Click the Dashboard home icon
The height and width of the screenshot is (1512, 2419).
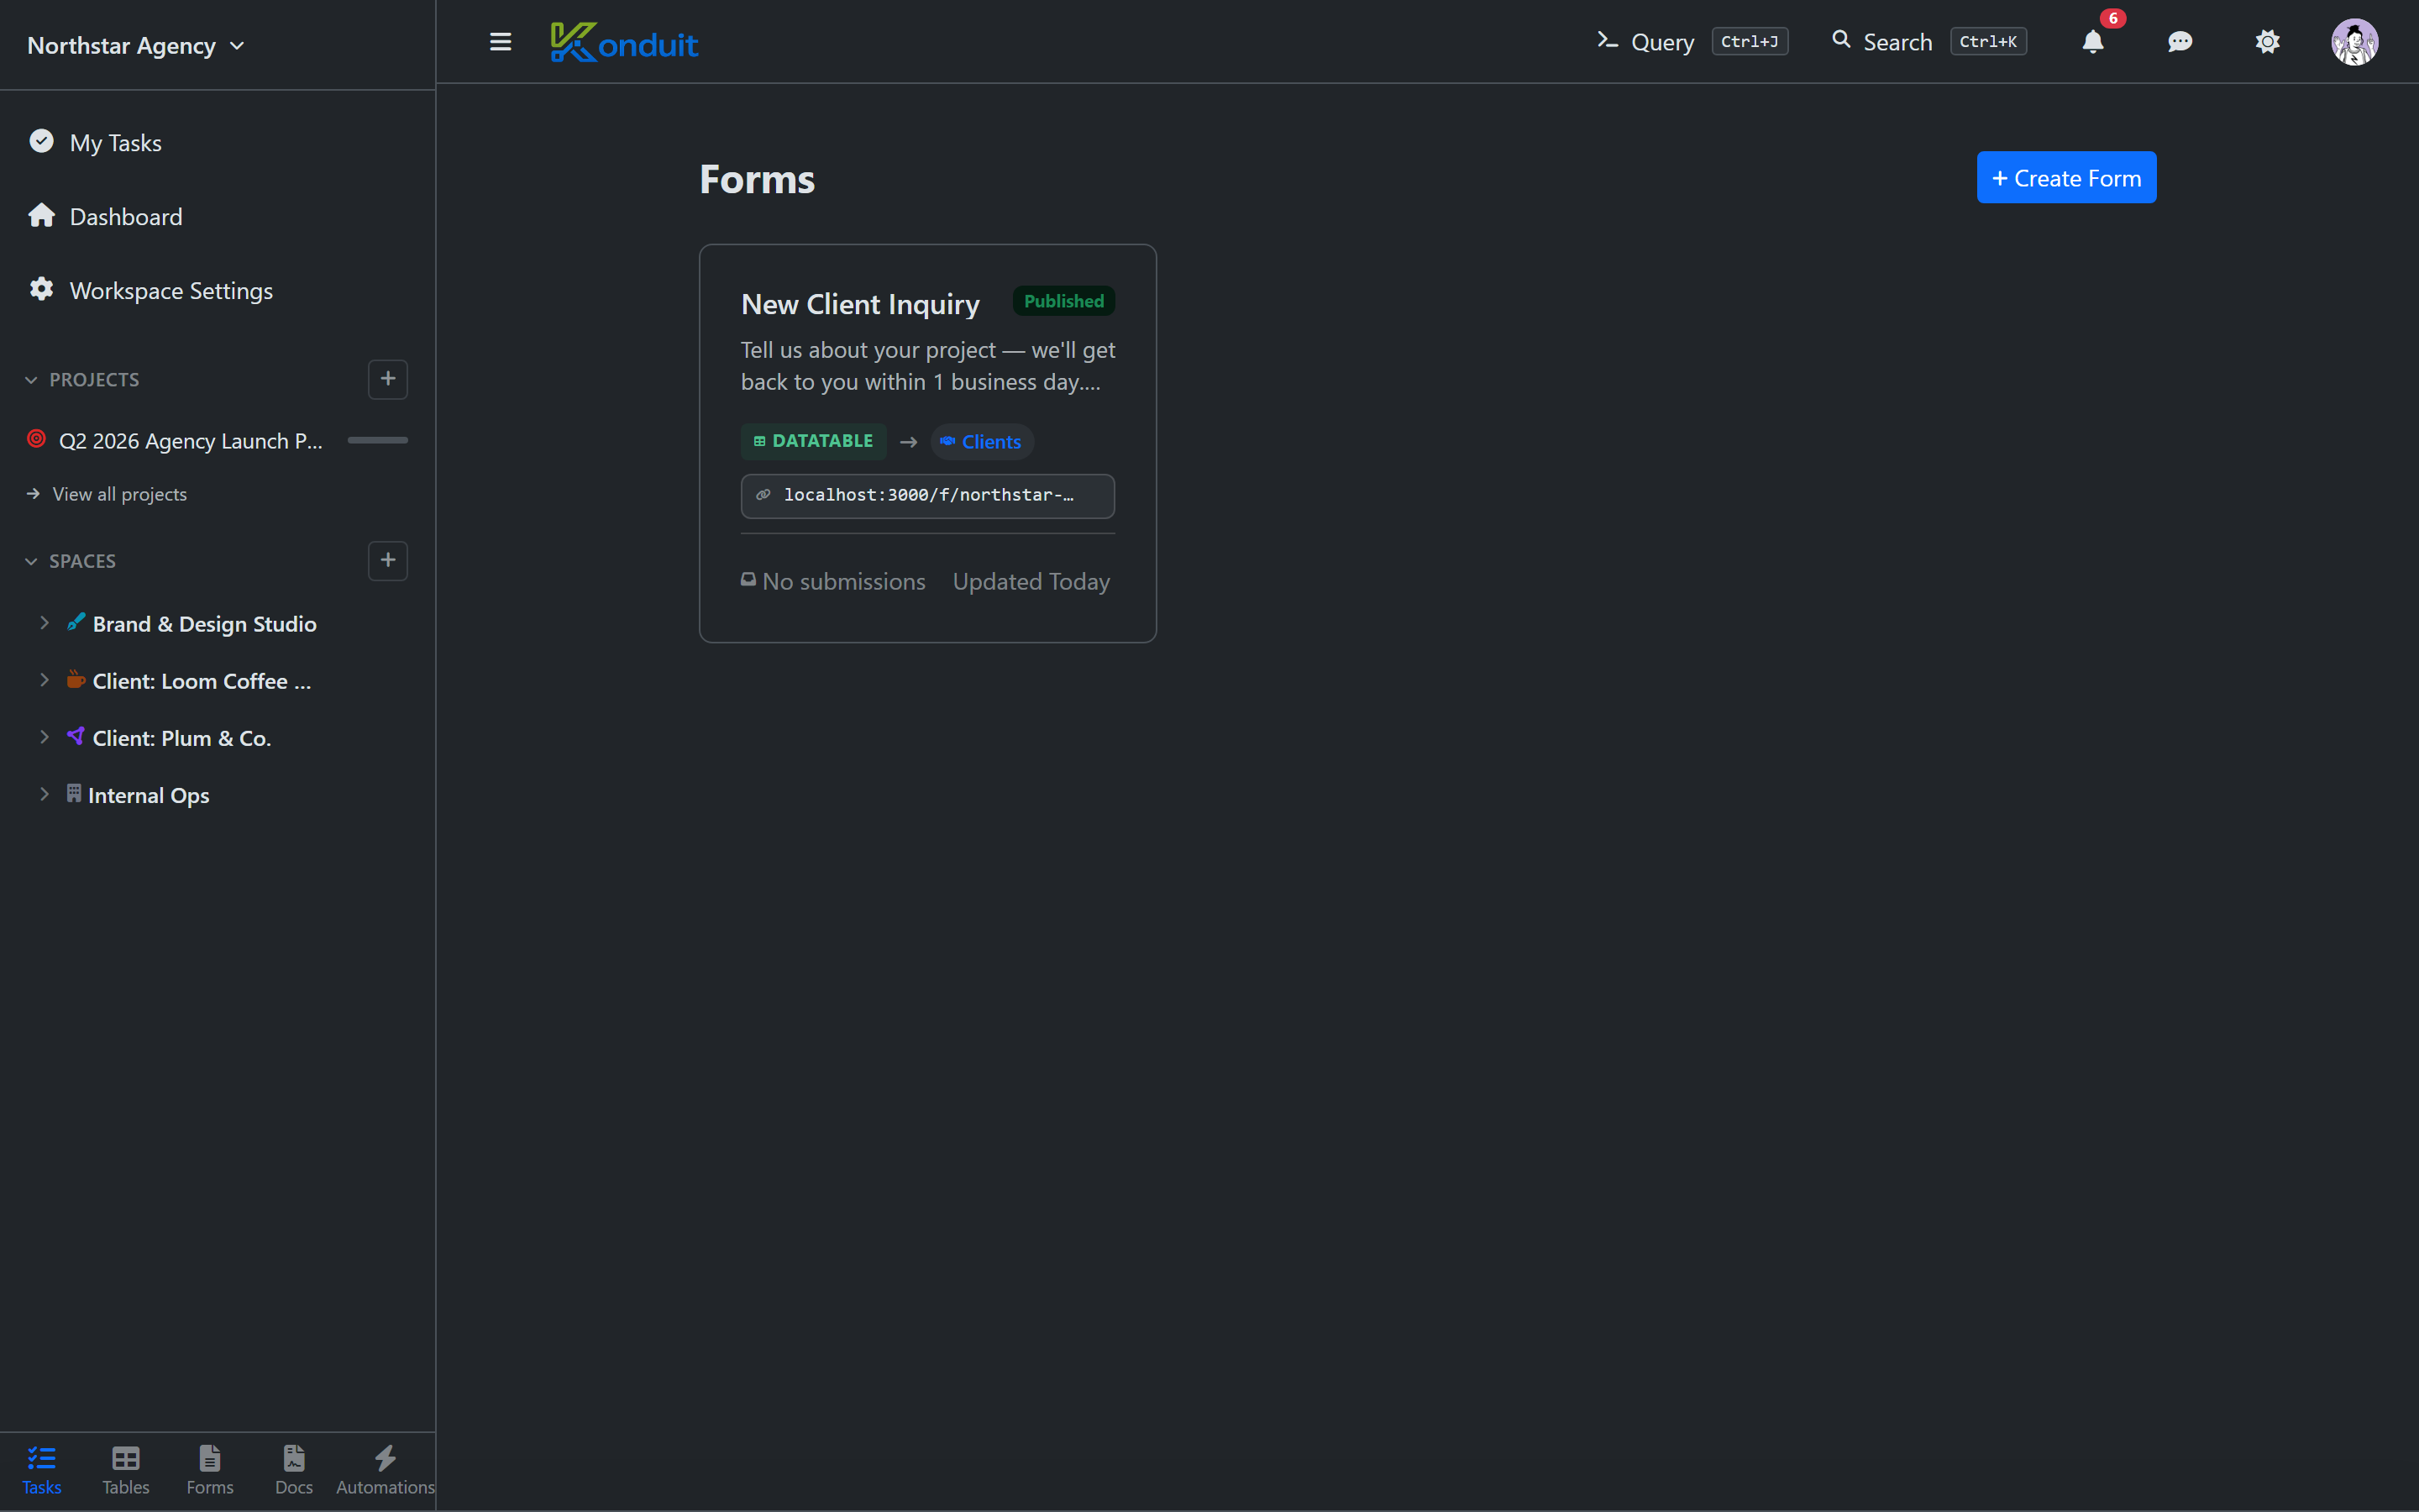coord(41,215)
